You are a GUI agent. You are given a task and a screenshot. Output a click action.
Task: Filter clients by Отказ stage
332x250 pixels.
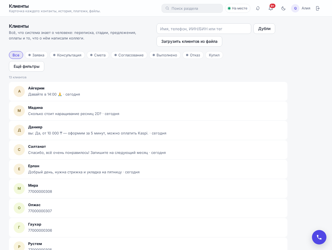[193, 55]
